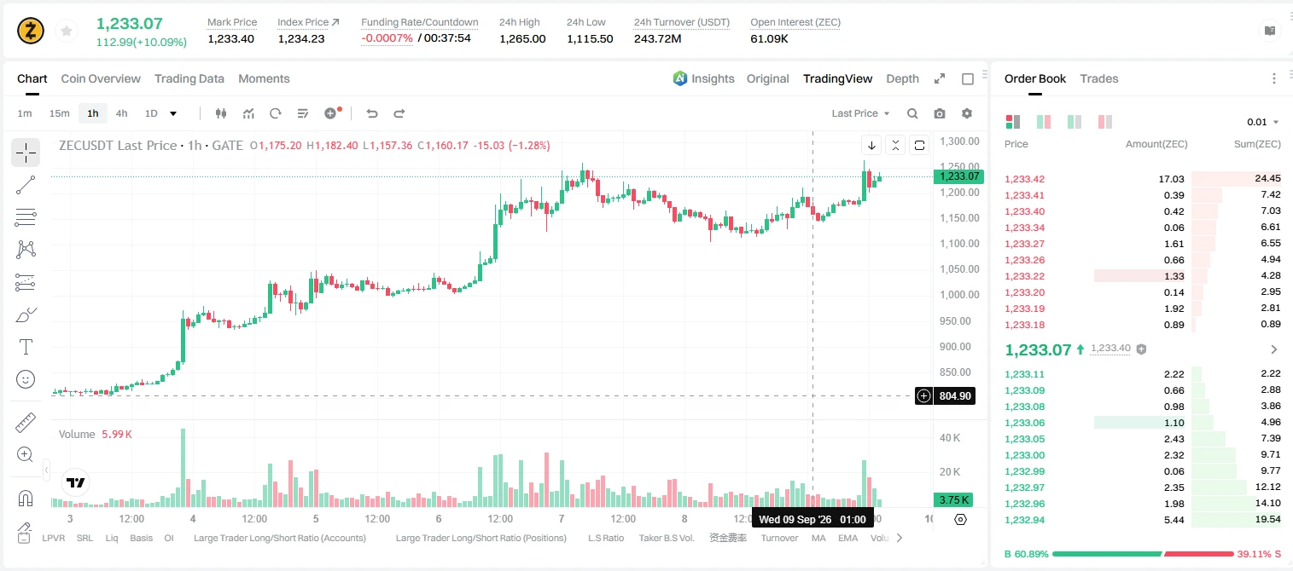Select the text annotation tool
The image size is (1293, 571).
[26, 347]
